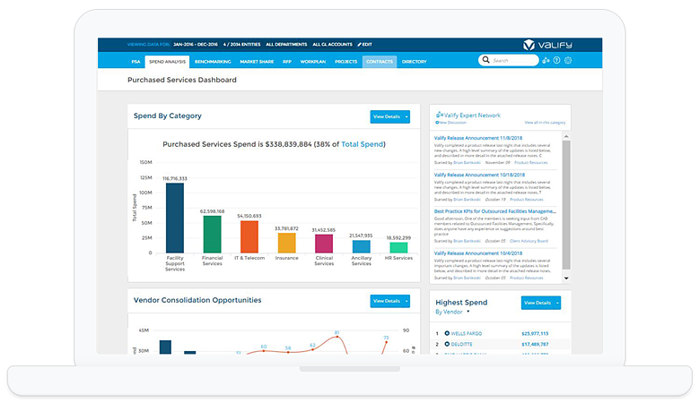Click the $17,489,787 Deloitte amount
This screenshot has width=699, height=403.
(535, 344)
